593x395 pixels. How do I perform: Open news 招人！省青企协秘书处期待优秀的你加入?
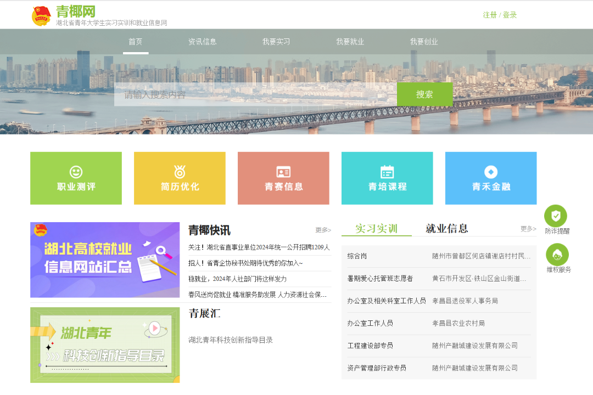pyautogui.click(x=245, y=263)
